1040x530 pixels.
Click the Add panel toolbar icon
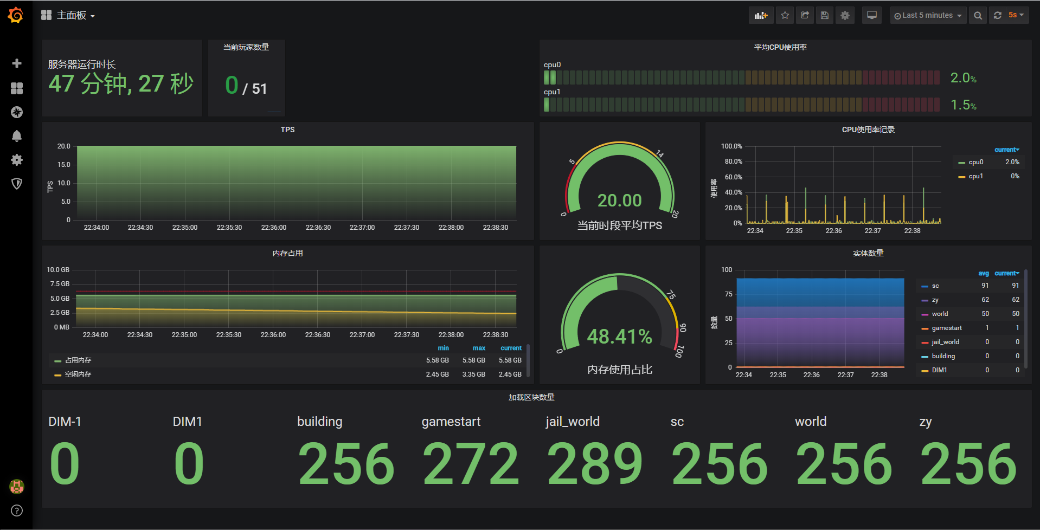(761, 16)
